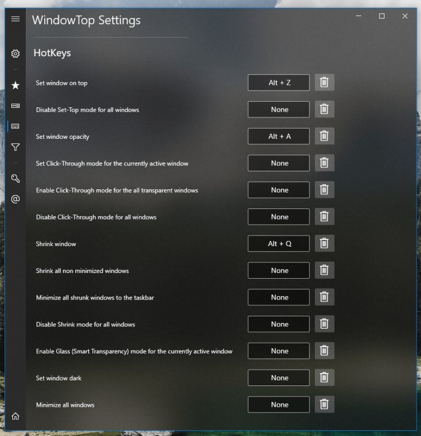The height and width of the screenshot is (436, 421).
Task: Set hotkey for Disable Set-Top mode for all windows
Action: 279,109
